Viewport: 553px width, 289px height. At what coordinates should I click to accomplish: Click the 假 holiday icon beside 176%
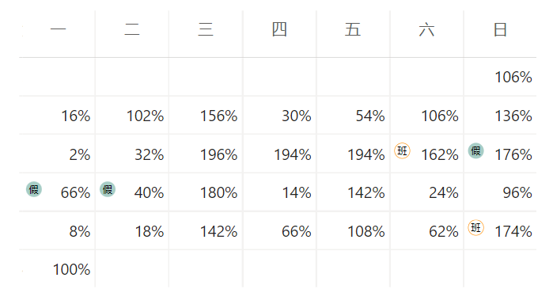point(475,151)
